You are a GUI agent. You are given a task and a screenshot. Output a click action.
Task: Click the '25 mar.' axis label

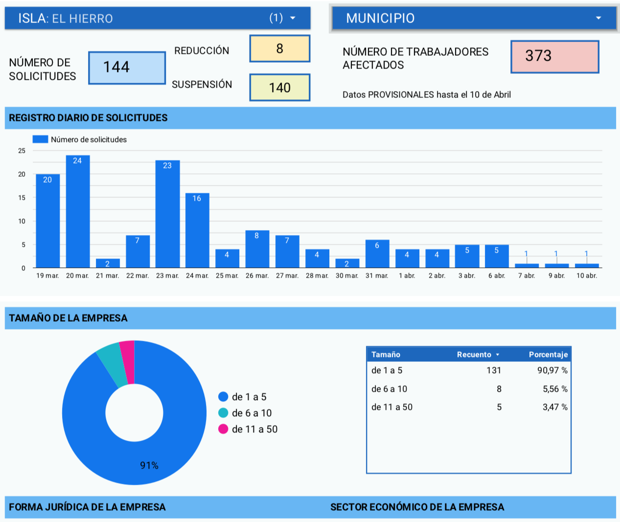tap(227, 276)
